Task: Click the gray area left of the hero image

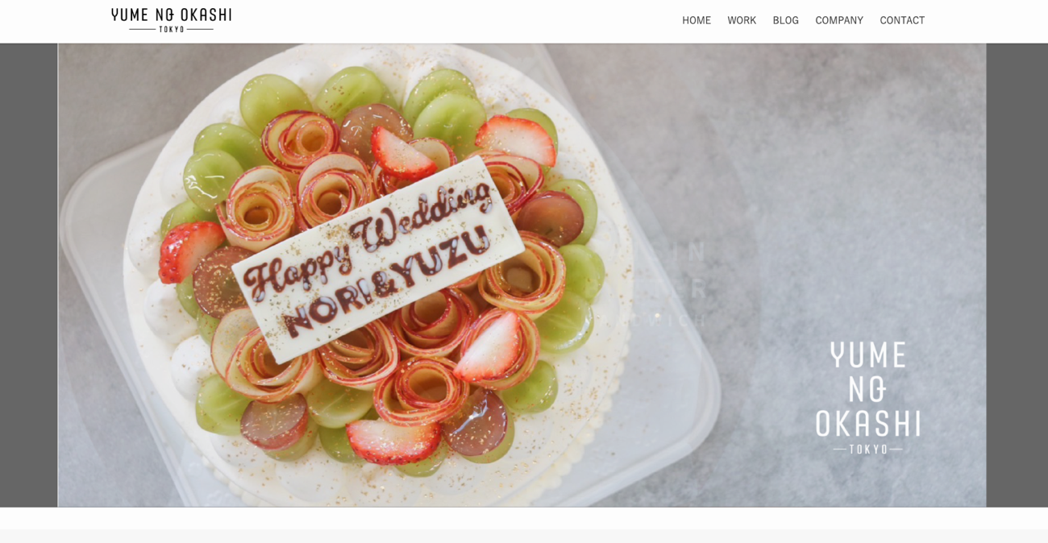Action: click(28, 275)
